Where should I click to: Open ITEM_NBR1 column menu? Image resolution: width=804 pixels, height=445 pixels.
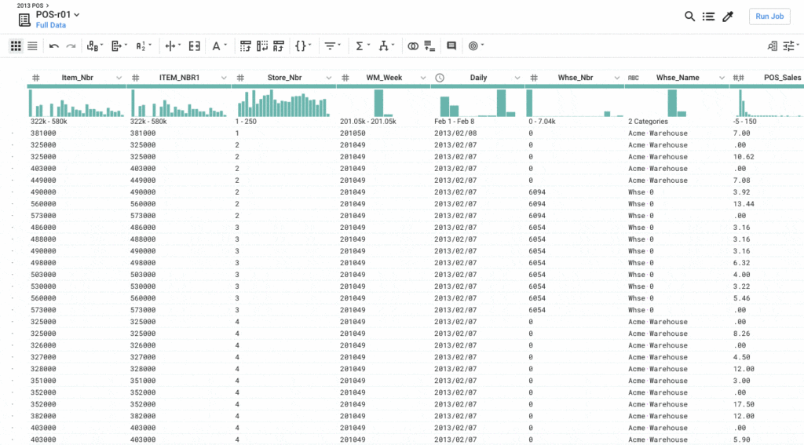[x=224, y=78]
